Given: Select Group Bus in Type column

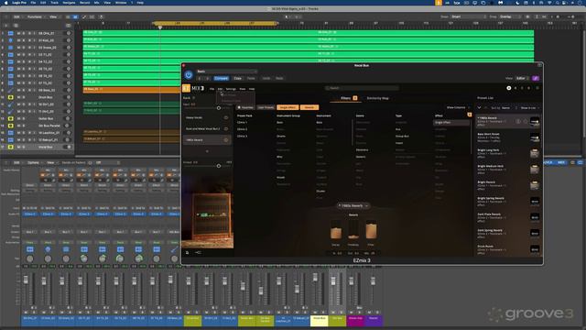Looking at the screenshot, I should [402, 137].
